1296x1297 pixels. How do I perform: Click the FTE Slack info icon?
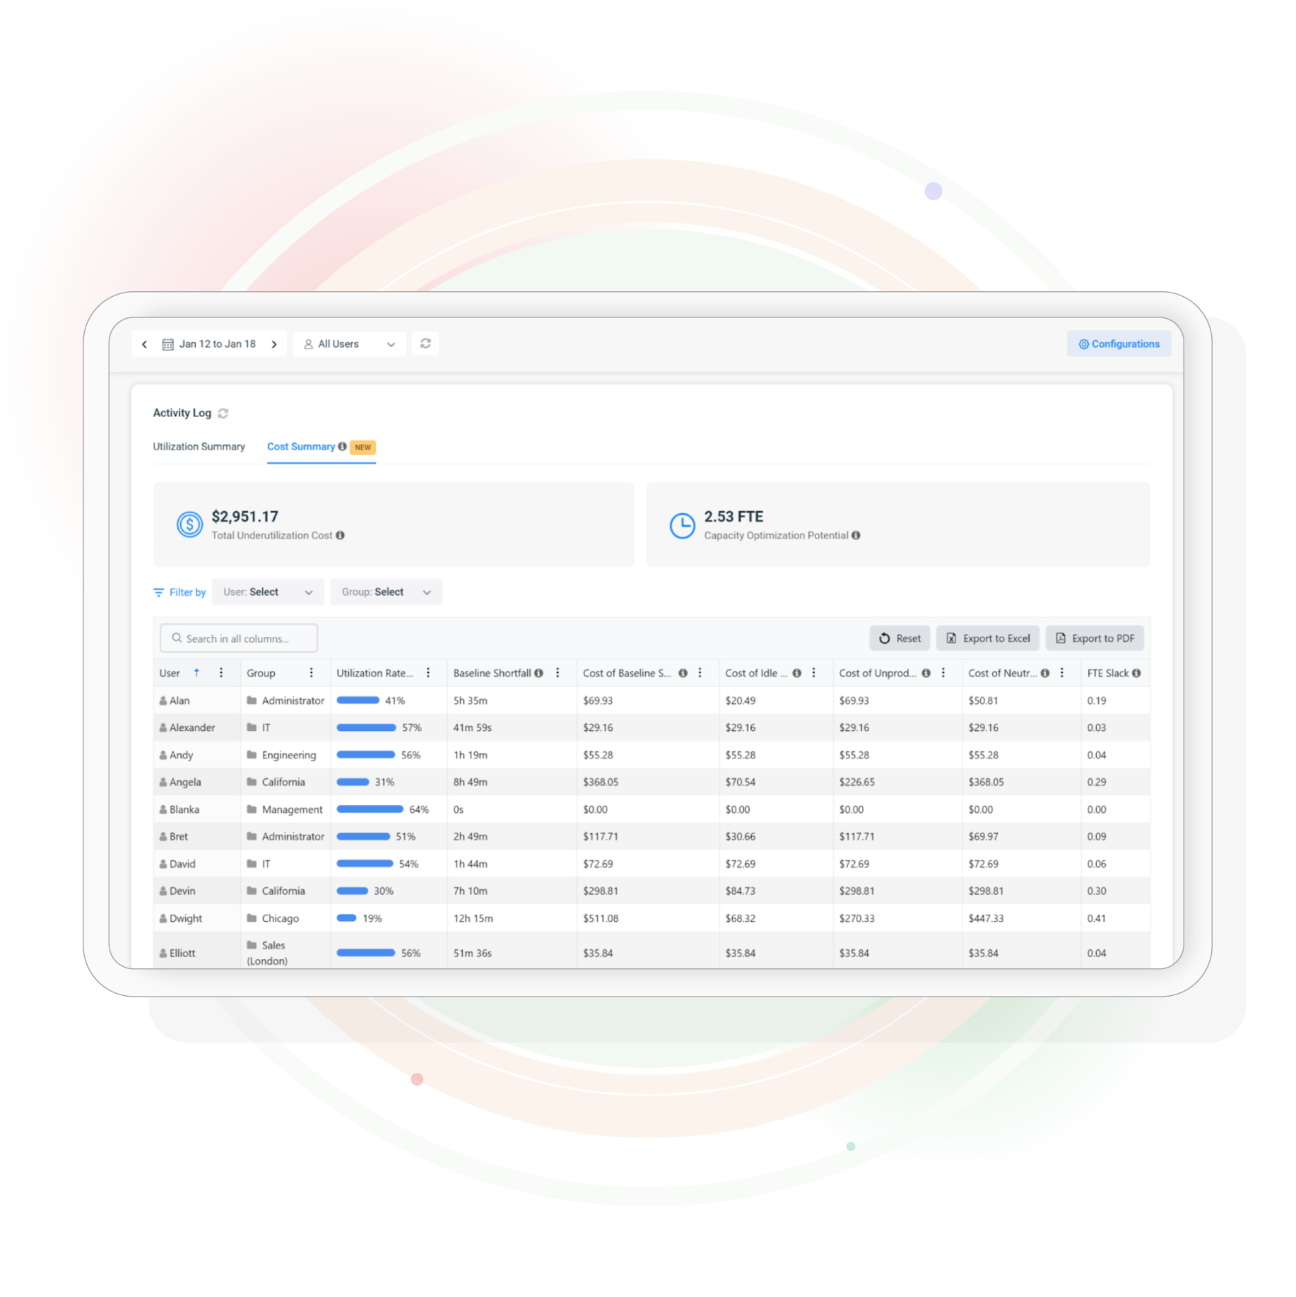click(1136, 674)
